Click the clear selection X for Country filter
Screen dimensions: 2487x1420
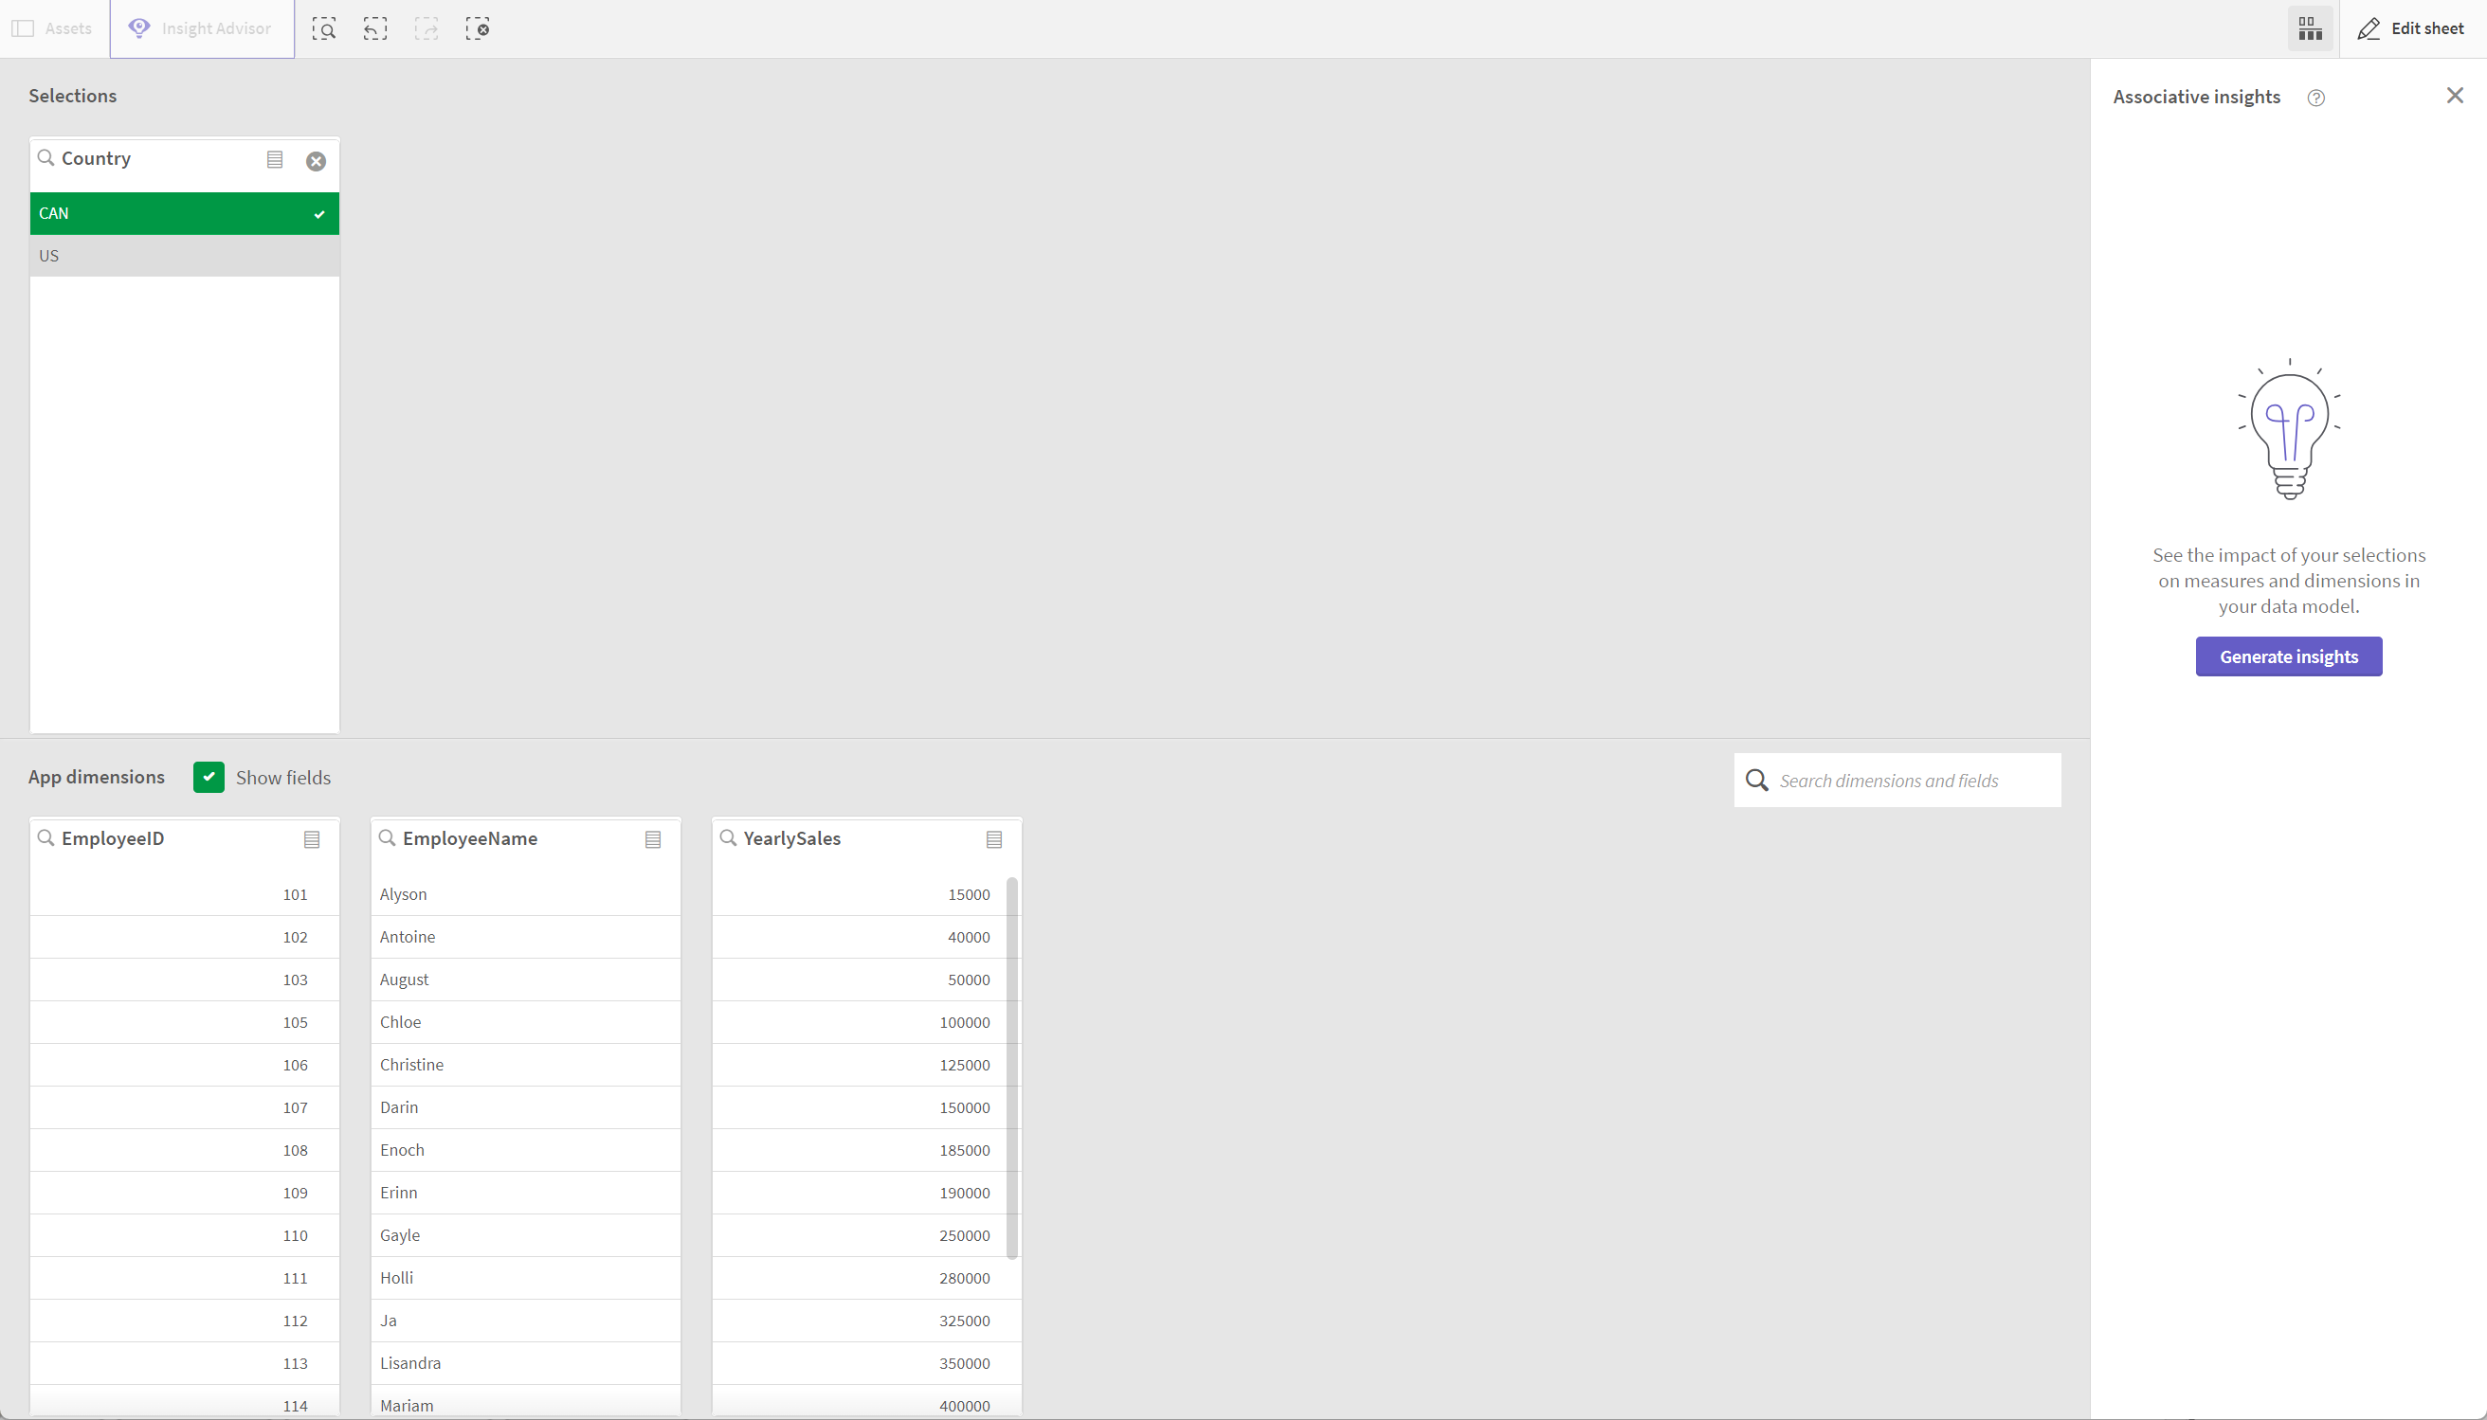316,160
